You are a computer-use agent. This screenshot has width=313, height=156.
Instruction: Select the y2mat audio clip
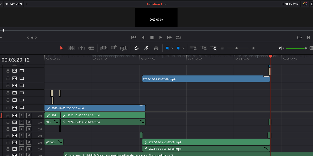[54, 142]
